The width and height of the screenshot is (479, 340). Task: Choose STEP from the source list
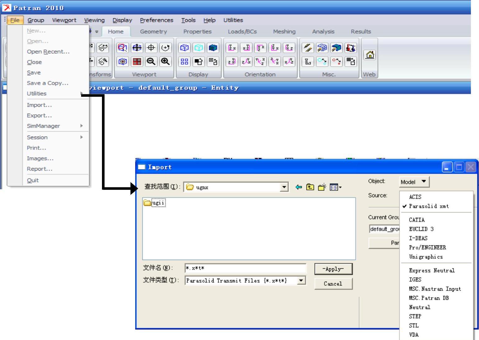coord(415,316)
